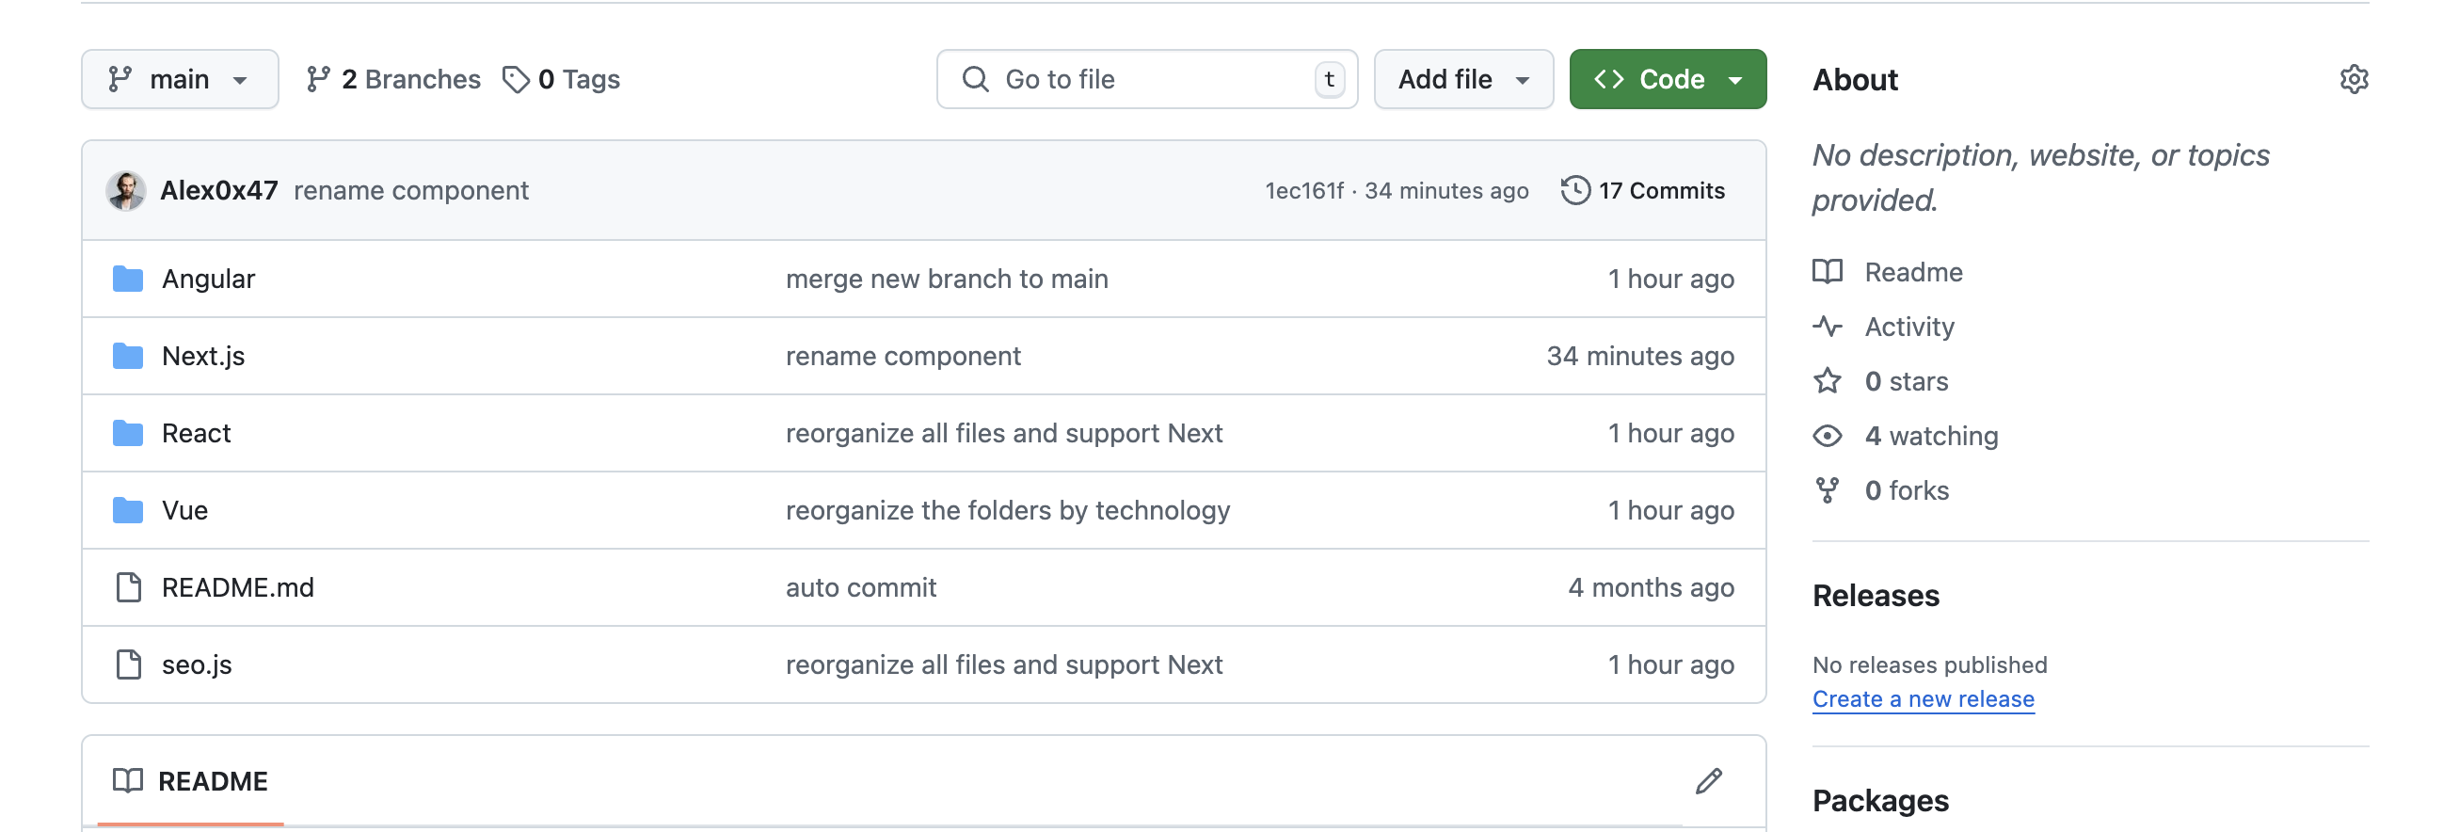Click Create a new release
Viewport: 2443px width, 832px height.
click(x=1923, y=699)
